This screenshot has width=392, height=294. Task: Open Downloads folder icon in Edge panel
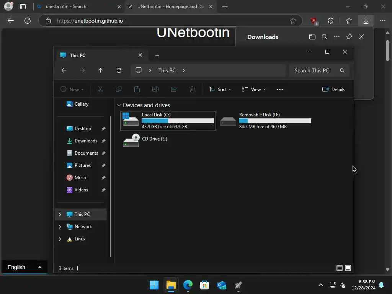click(312, 37)
